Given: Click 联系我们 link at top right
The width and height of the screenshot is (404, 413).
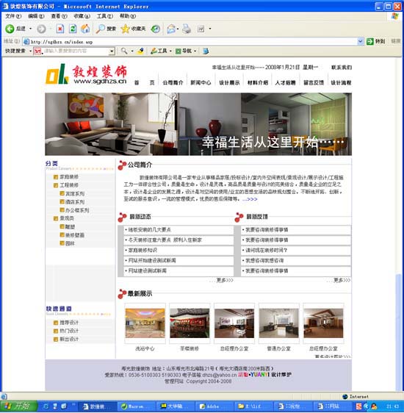Looking at the screenshot, I should coord(342,68).
